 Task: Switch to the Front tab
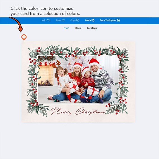pos(66,28)
